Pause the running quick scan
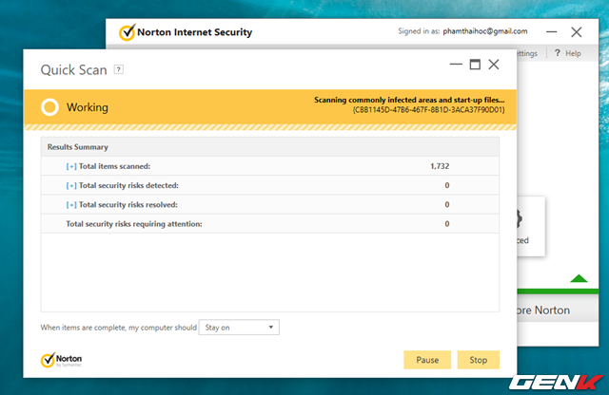The image size is (609, 395). (427, 360)
